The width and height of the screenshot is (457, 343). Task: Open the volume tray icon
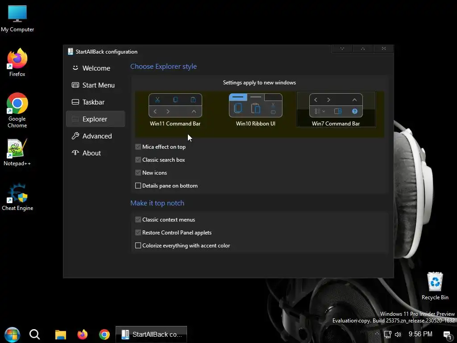click(398, 335)
